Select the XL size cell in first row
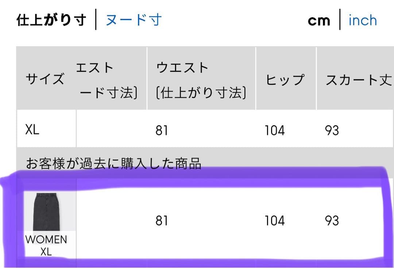Screen dimensions: 394x268 point(32,130)
